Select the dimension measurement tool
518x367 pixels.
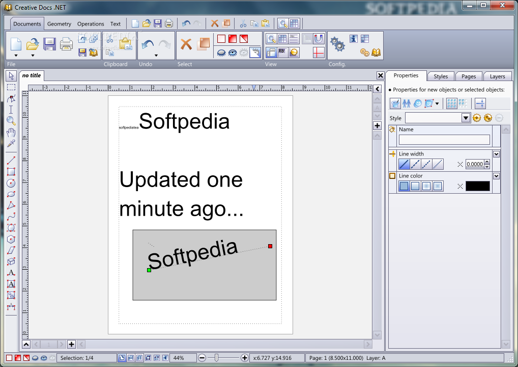pos(11,307)
